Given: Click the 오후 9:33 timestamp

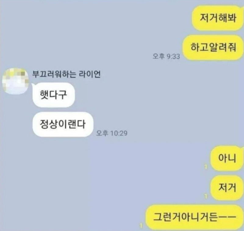Looking at the screenshot, I should [166, 56].
